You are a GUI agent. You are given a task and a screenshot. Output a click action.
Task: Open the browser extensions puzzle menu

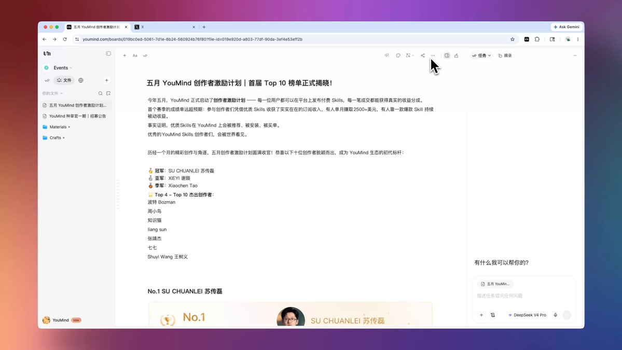(x=537, y=39)
